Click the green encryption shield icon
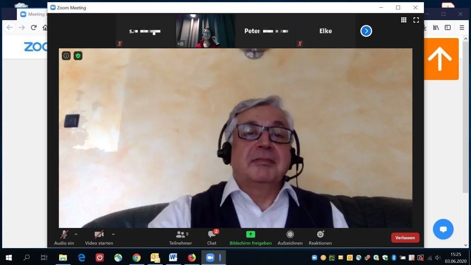The height and width of the screenshot is (265, 471). click(x=78, y=56)
